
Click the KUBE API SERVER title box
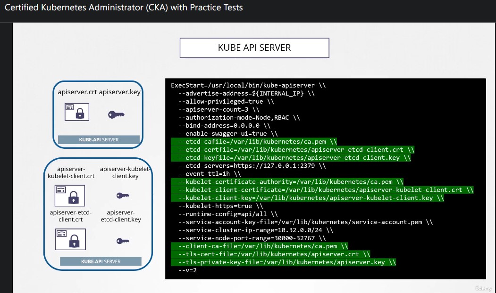[x=254, y=48]
